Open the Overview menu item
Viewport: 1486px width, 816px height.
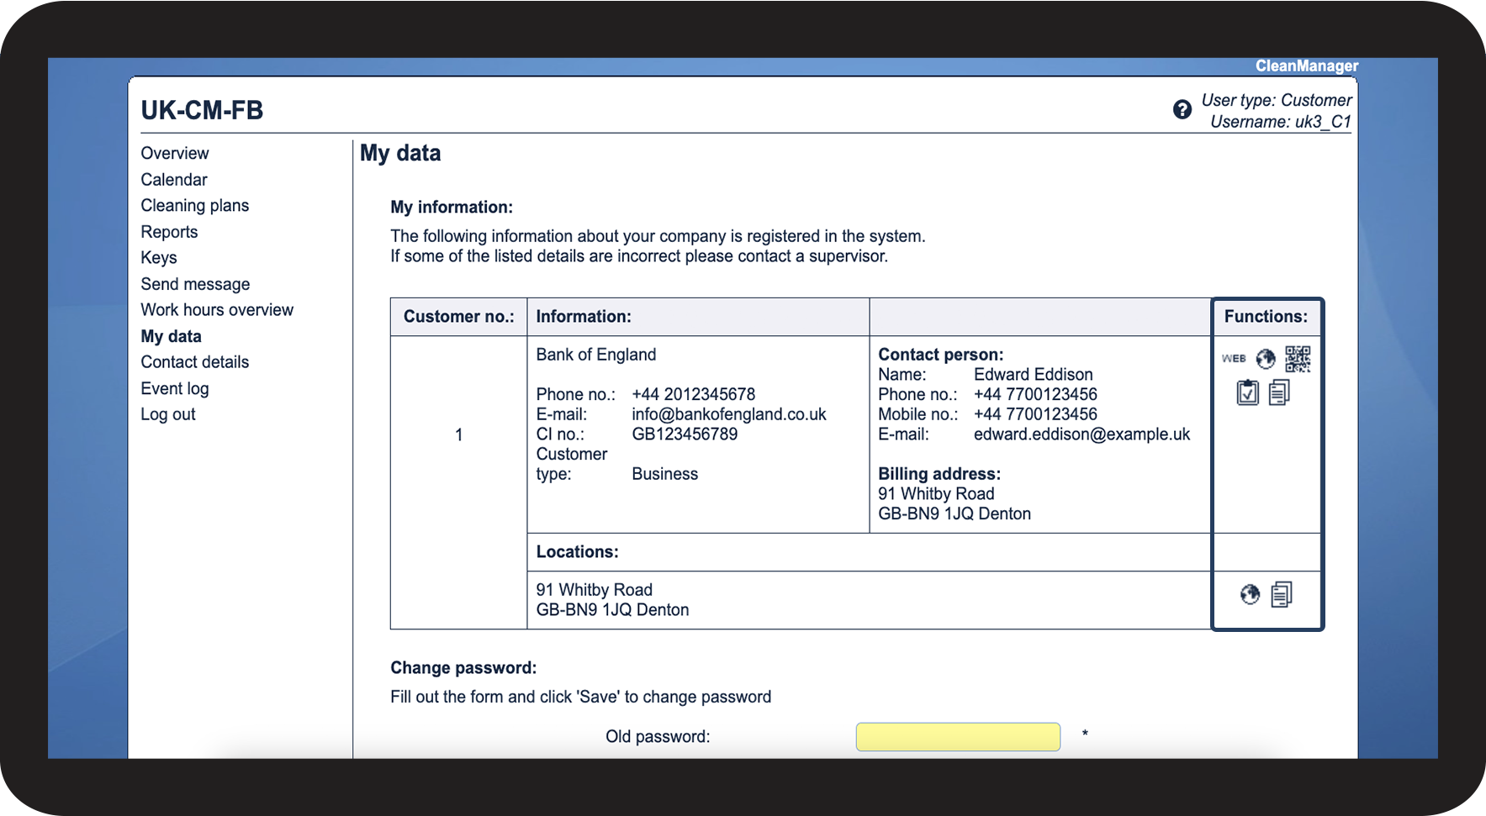175,153
